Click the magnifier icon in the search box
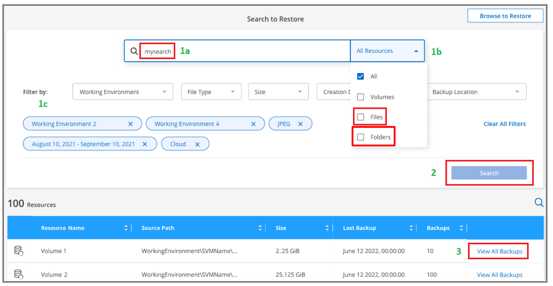This screenshot has height=286, width=553. click(134, 51)
